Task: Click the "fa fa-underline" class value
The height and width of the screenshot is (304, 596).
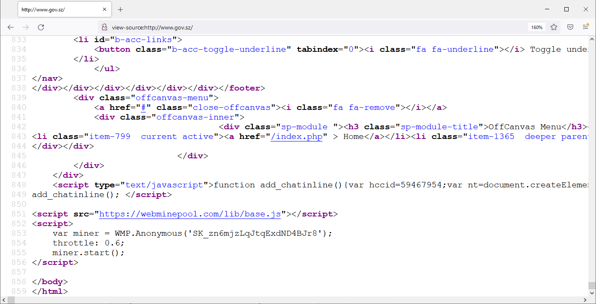Action: [x=455, y=49]
